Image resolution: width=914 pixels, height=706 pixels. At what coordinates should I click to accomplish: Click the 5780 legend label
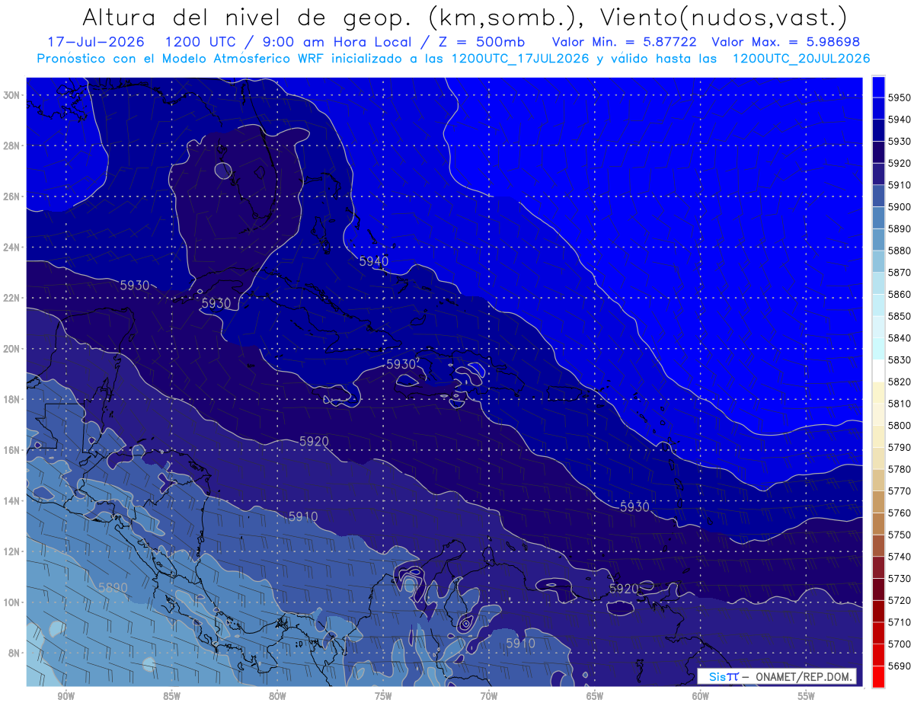[x=900, y=469]
